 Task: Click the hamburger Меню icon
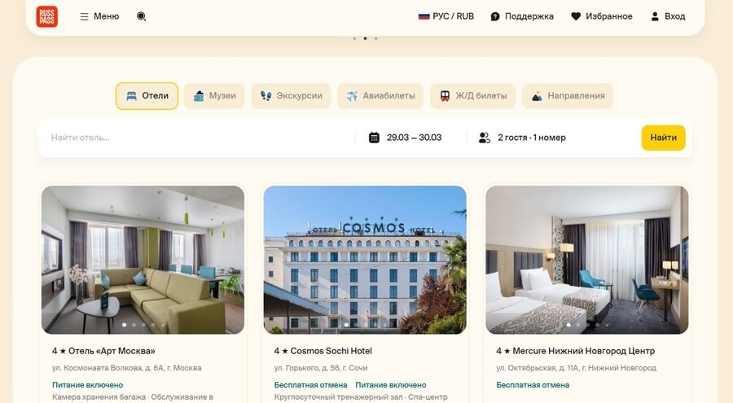click(x=84, y=16)
